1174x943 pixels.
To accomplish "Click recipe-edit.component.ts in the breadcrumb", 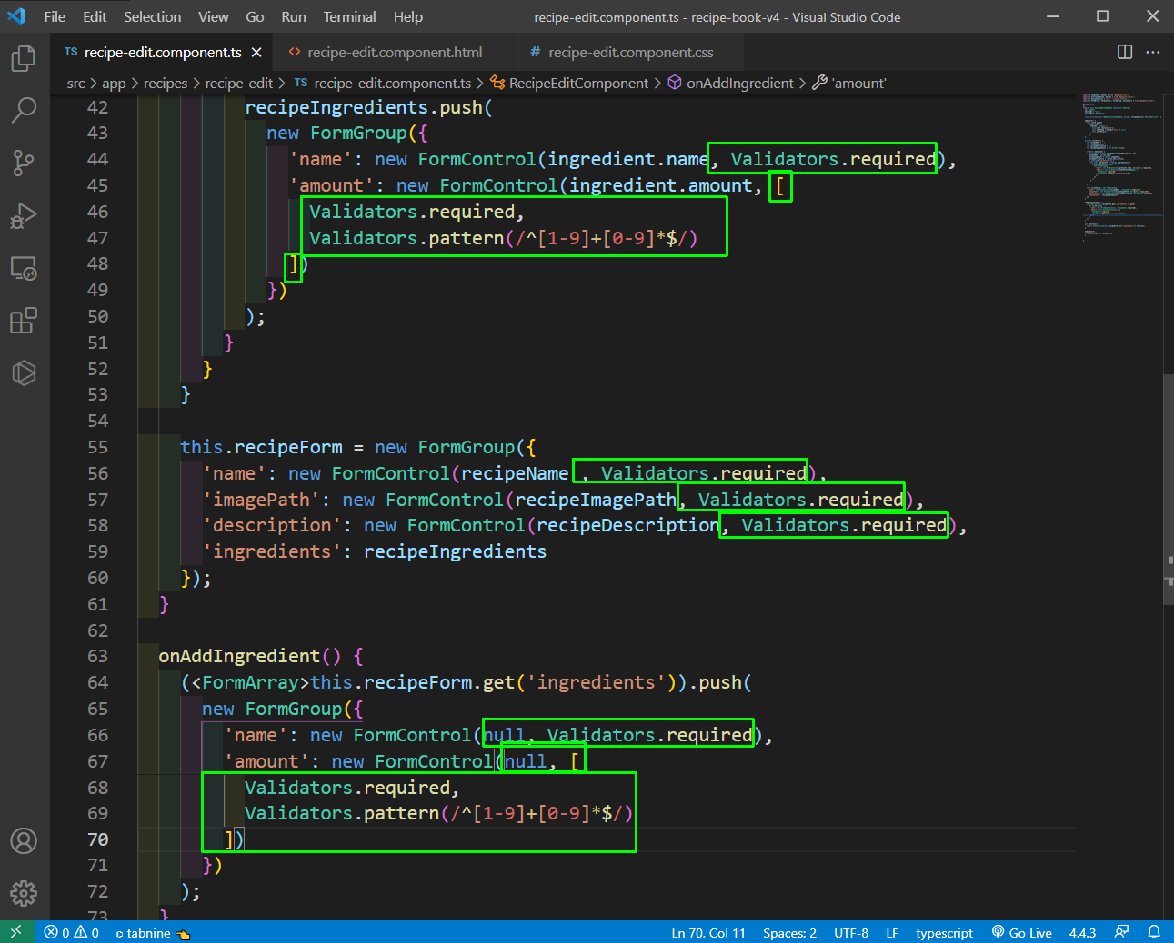I will tap(383, 83).
